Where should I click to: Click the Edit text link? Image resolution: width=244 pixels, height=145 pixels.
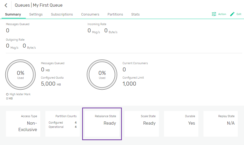point(239,14)
